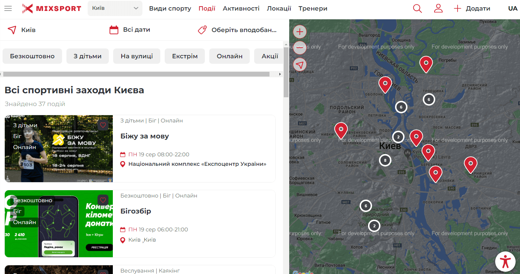Screen dimensions: 520x274
Task: Go to MIXSPORT home via logo
Action: (x=51, y=8)
